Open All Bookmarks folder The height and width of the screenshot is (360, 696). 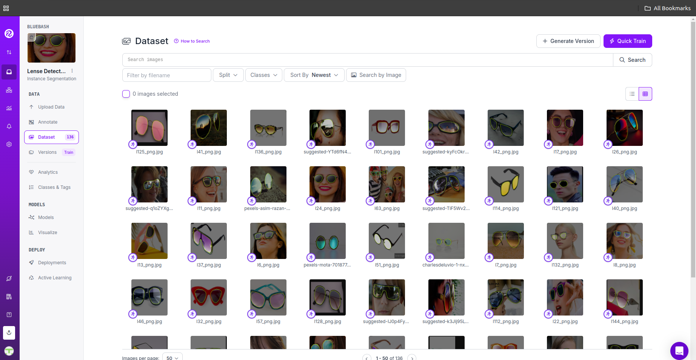click(667, 8)
